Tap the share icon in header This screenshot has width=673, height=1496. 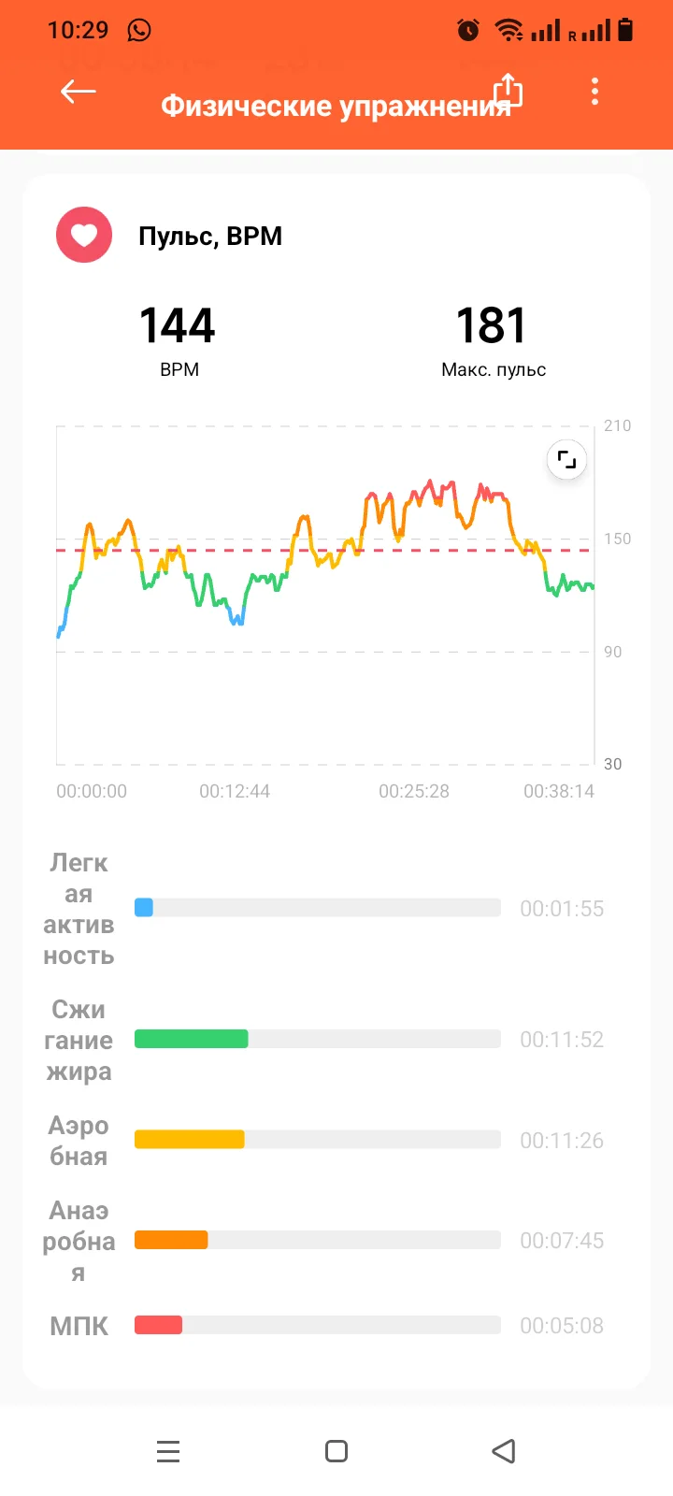(508, 91)
